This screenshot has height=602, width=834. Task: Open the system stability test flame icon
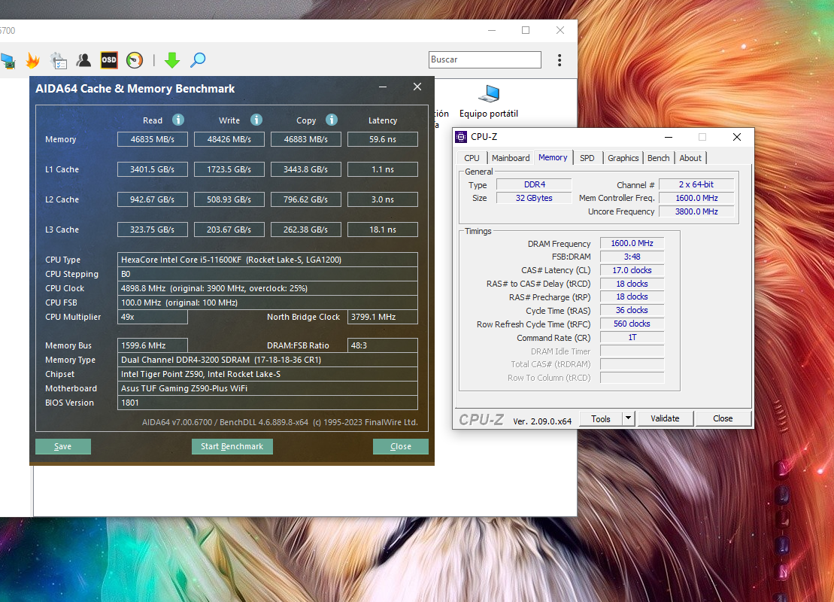point(32,60)
